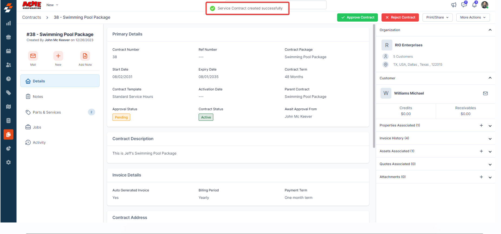
Task: Switch to the Parts & Services tab
Action: pos(47,112)
